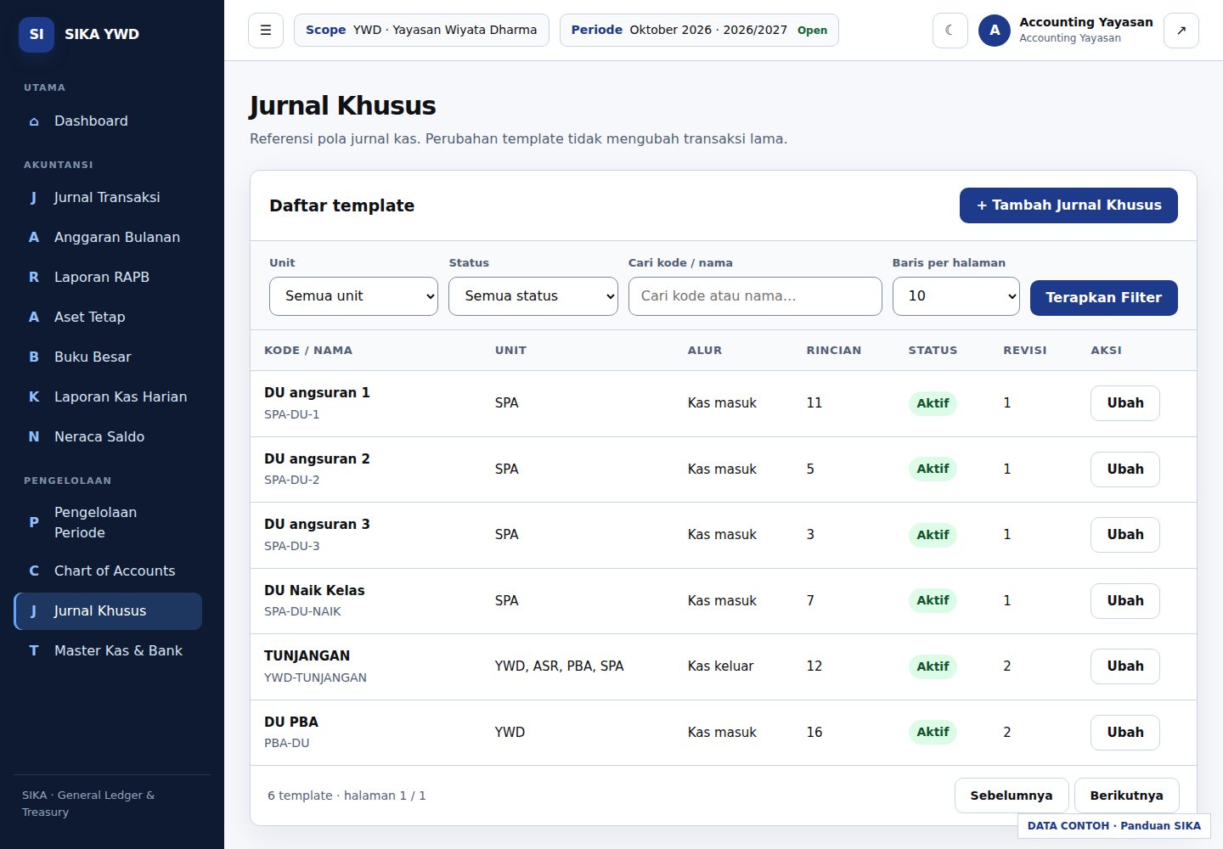This screenshot has height=849, width=1223.
Task: Click Tambah Jurnal Khusus button
Action: tap(1068, 205)
